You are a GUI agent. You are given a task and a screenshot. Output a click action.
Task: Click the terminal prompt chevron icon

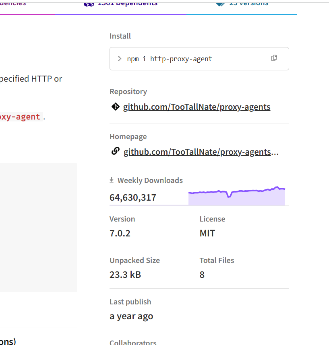[x=120, y=59]
